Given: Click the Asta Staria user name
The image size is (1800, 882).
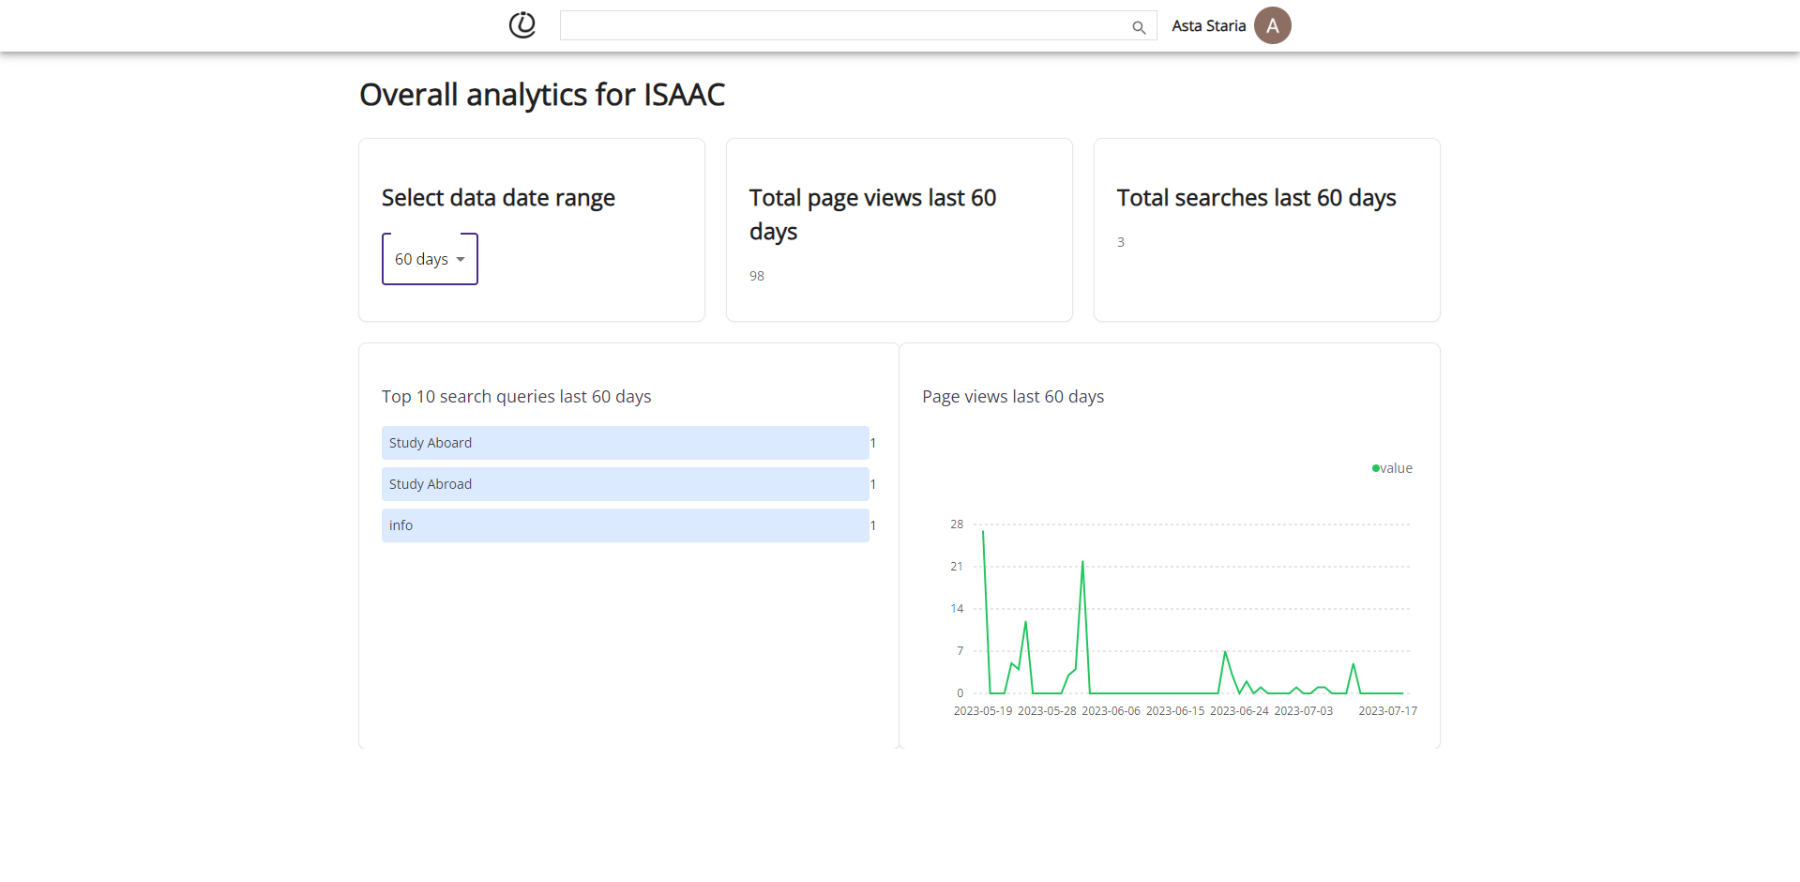Looking at the screenshot, I should pyautogui.click(x=1208, y=26).
